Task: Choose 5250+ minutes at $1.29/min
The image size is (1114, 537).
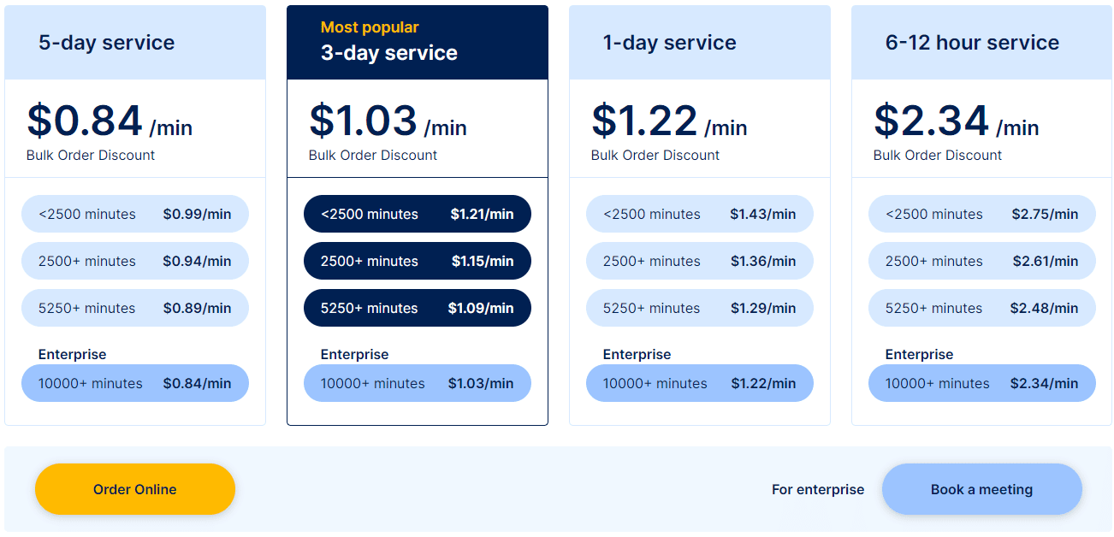Action: point(700,308)
